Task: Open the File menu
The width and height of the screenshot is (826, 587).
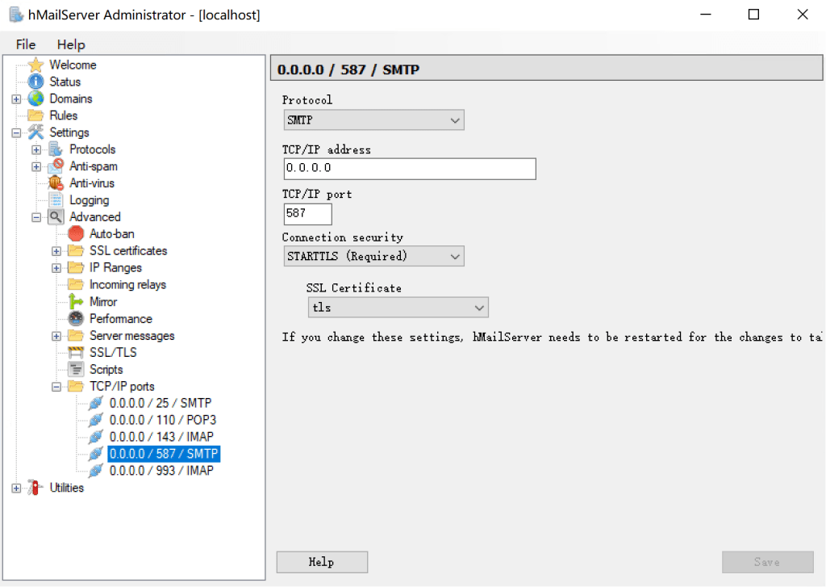Action: coord(26,44)
